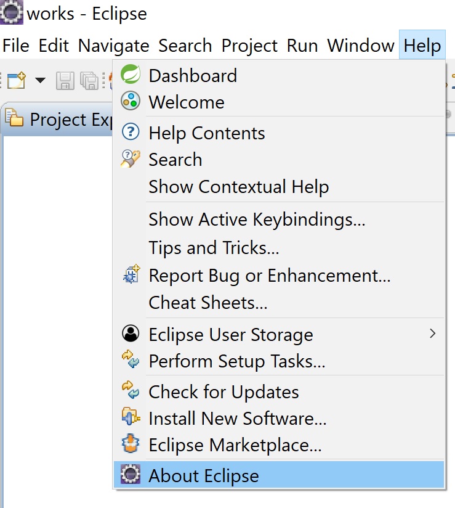455x508 pixels.
Task: Open the Search menu in menu bar
Action: (x=185, y=45)
